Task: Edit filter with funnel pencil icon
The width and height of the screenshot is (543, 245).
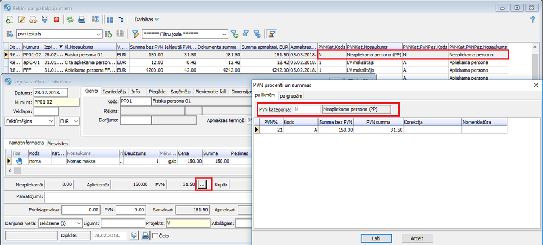Action: coord(135,34)
